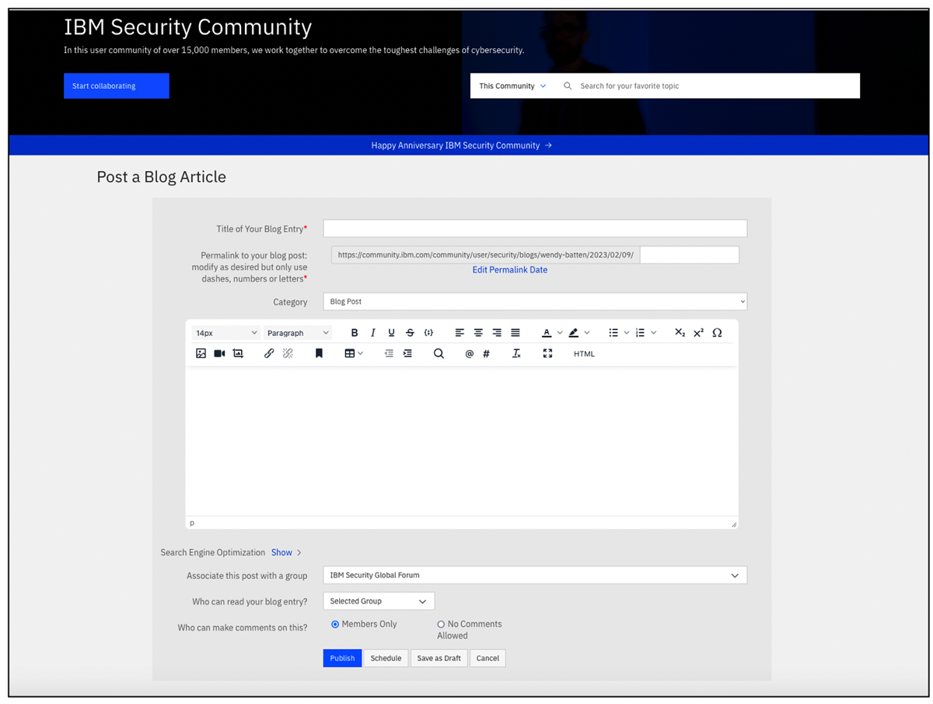Expand the table menu arrow

point(361,353)
